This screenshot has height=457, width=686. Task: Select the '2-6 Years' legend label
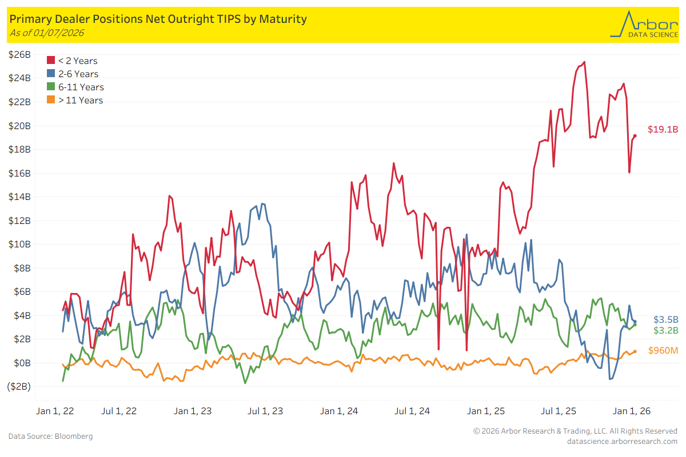click(x=78, y=74)
